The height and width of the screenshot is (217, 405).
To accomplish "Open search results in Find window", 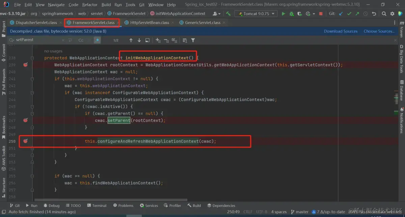I will (147, 40).
